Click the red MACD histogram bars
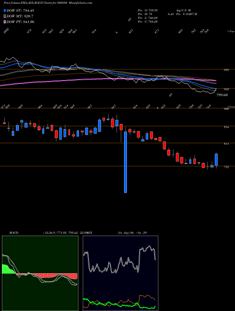The height and width of the screenshot is (311, 235). [47, 276]
